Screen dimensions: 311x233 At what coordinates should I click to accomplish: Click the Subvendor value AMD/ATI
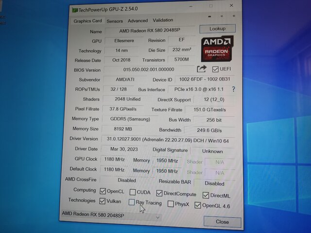(125, 80)
